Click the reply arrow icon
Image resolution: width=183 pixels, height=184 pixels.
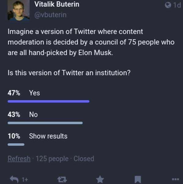pyautogui.click(x=14, y=179)
